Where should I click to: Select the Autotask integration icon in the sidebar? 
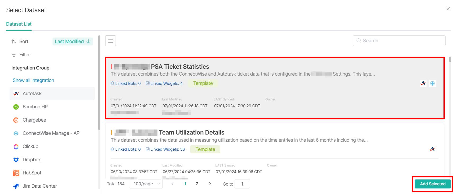tap(16, 94)
